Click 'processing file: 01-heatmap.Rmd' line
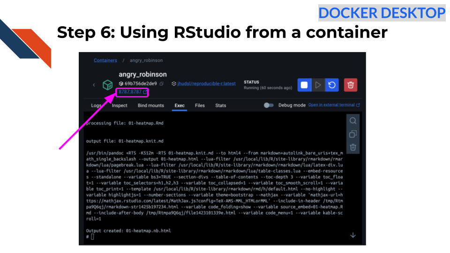This screenshot has height=253, width=450. pyautogui.click(x=125, y=123)
